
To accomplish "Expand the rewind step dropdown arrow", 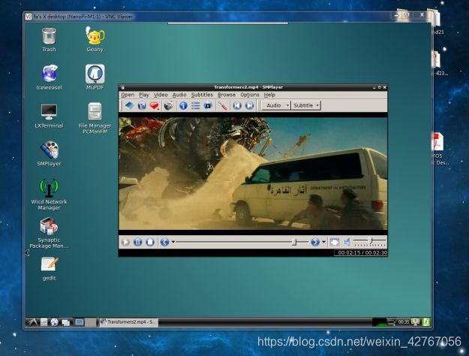I will (x=173, y=242).
